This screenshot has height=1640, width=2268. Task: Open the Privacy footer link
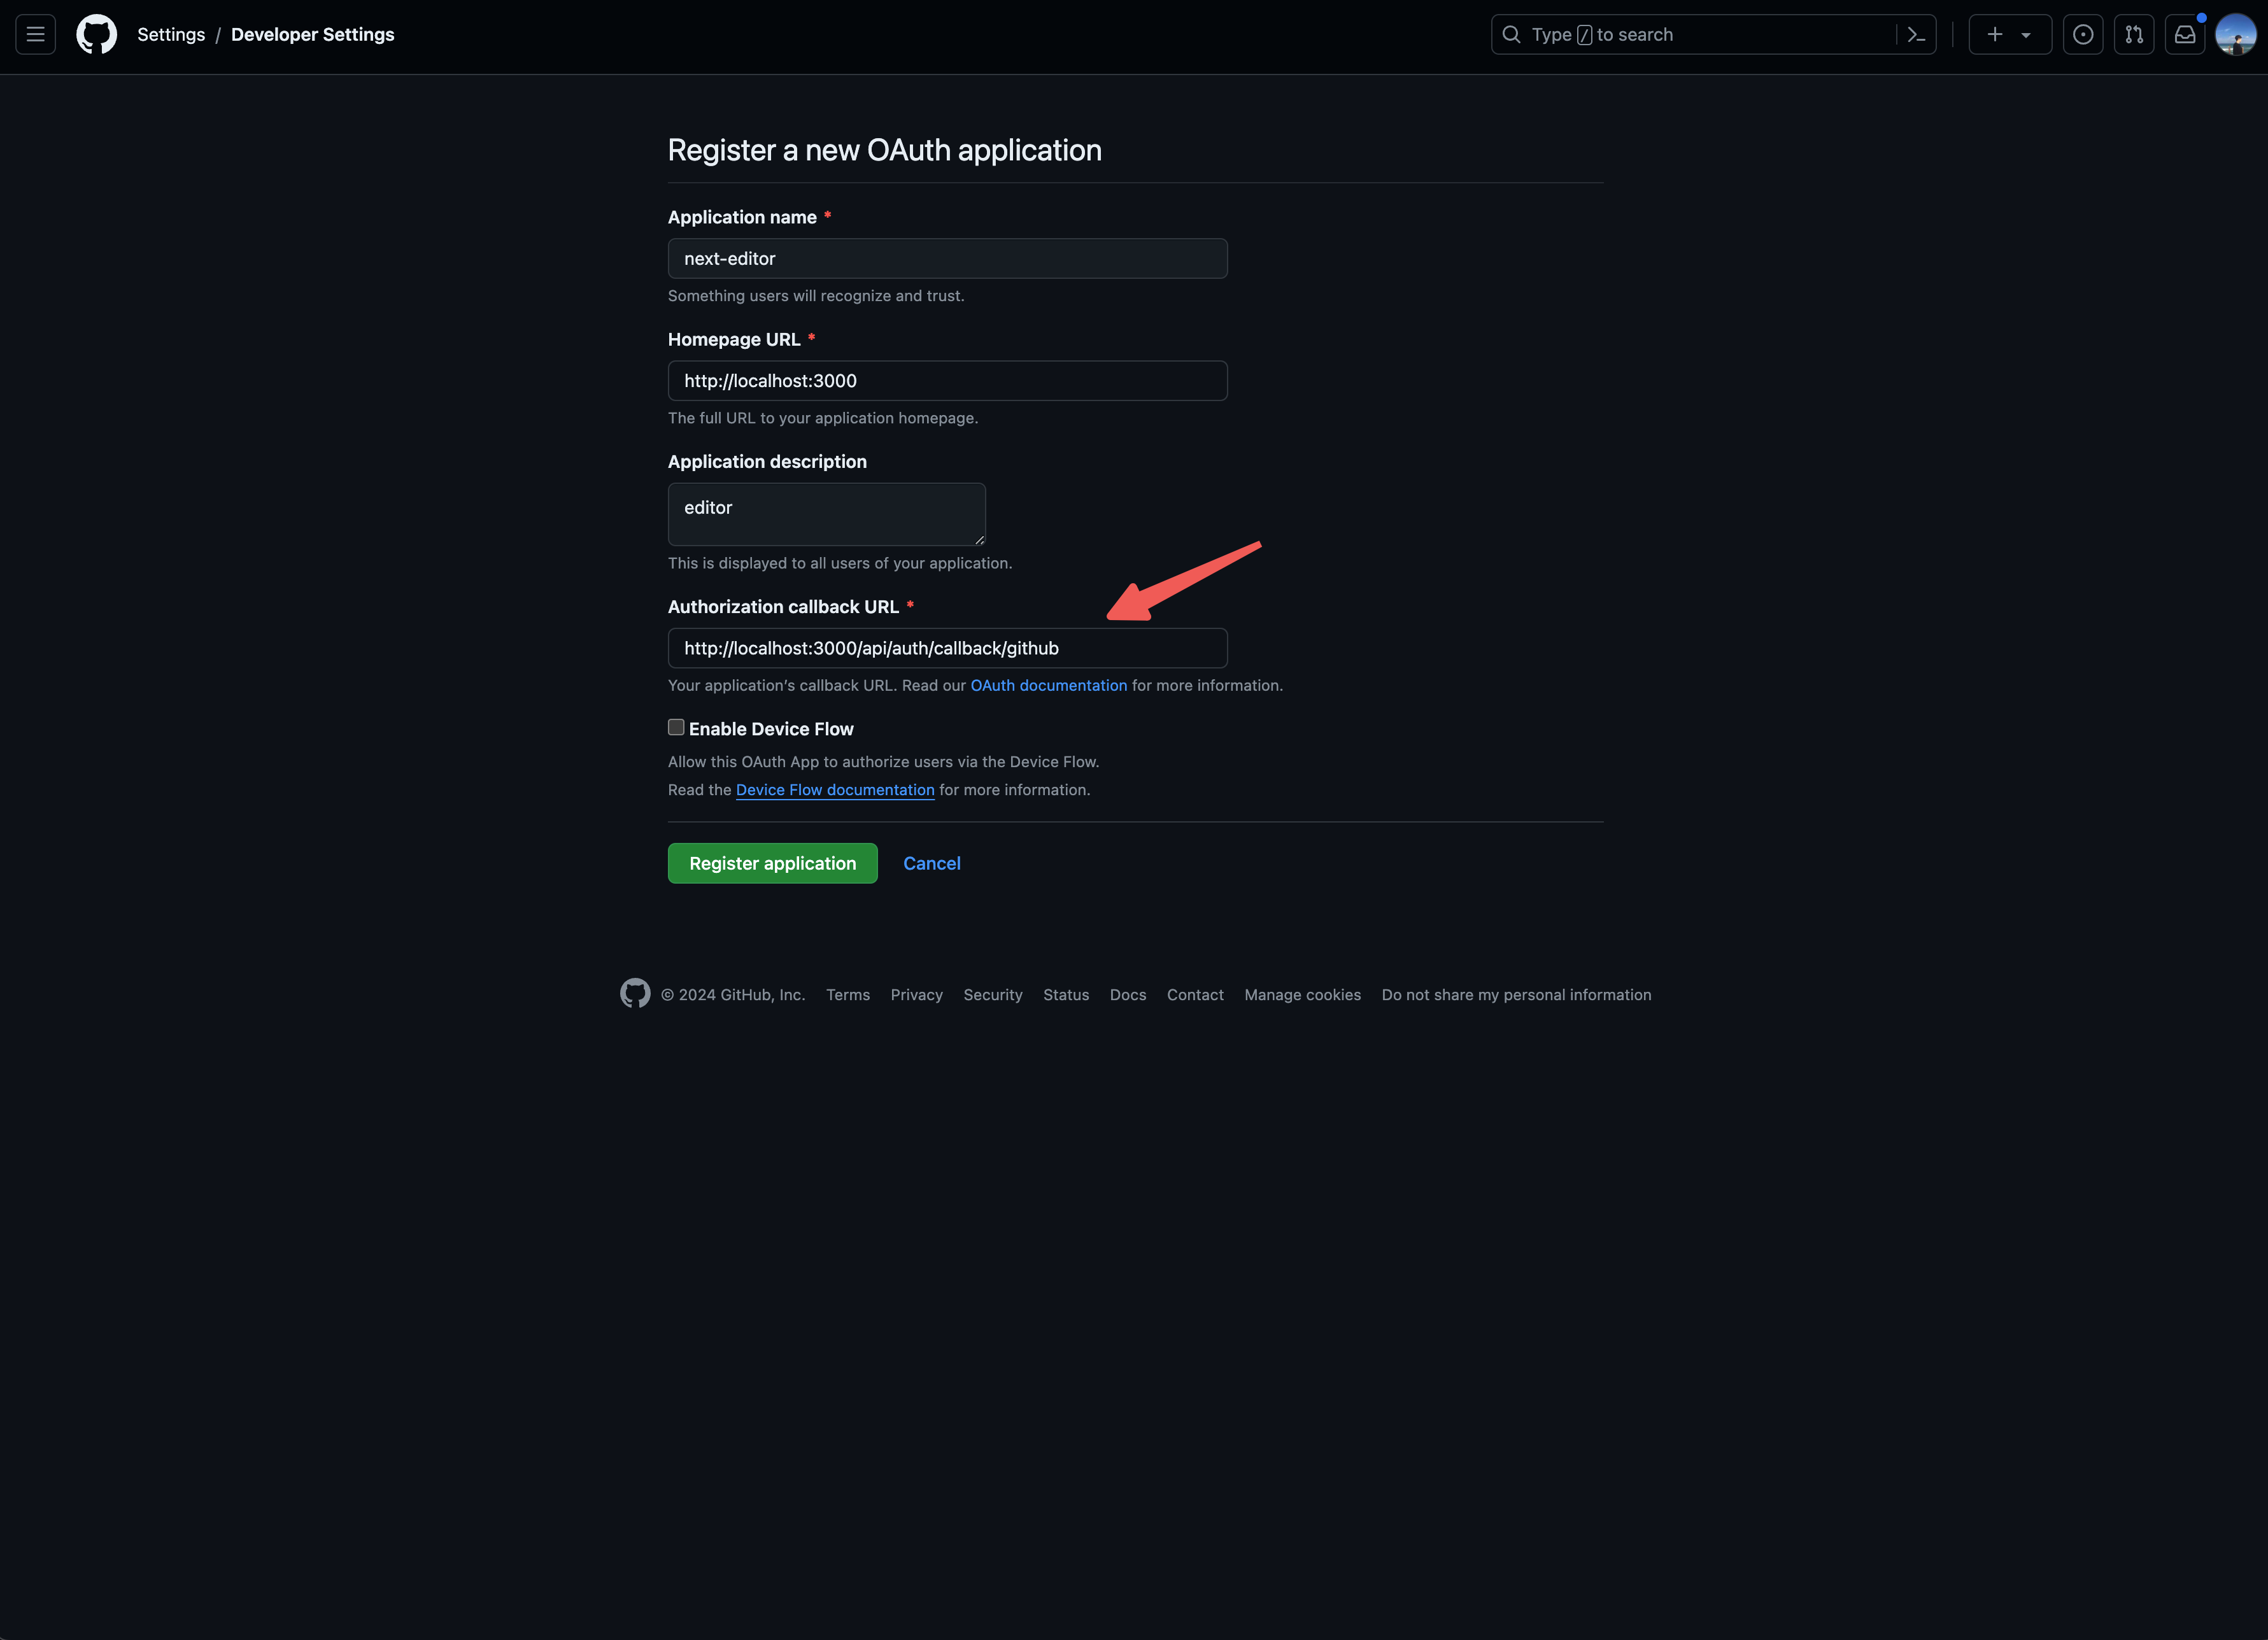click(x=916, y=995)
